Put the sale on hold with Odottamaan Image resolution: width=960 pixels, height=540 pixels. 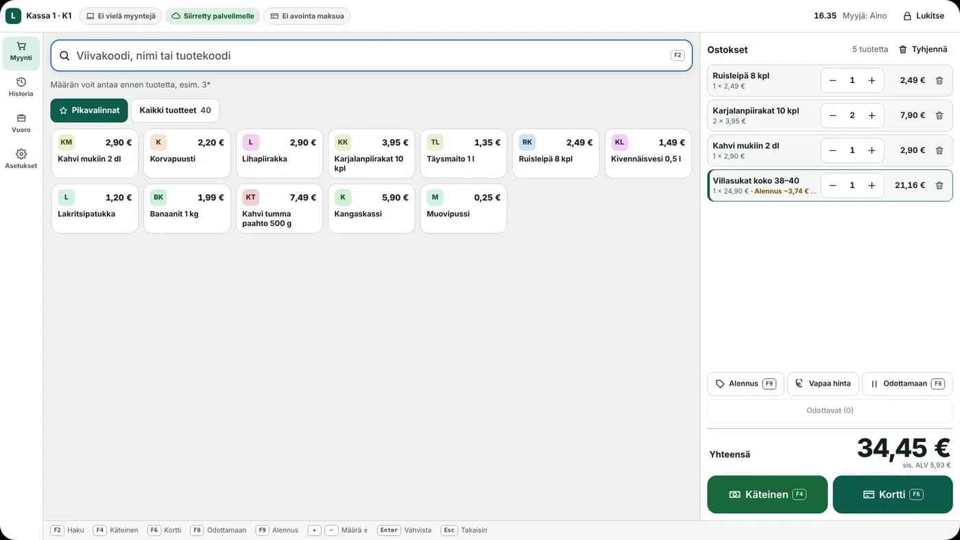(x=907, y=384)
